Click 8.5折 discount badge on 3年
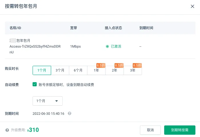 coord(137,65)
